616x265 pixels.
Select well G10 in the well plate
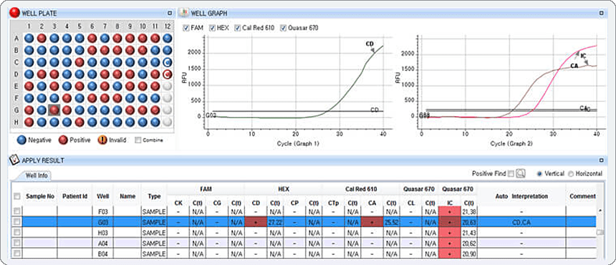pos(143,110)
